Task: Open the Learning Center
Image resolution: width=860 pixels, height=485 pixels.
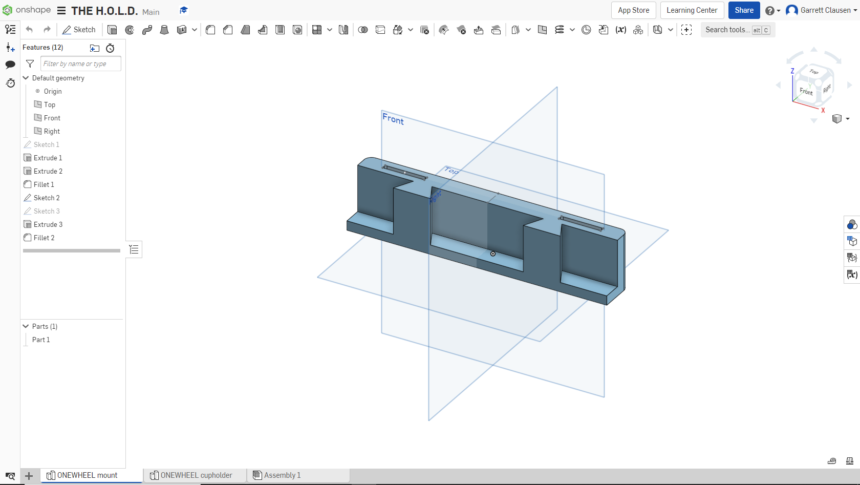Action: (x=692, y=10)
